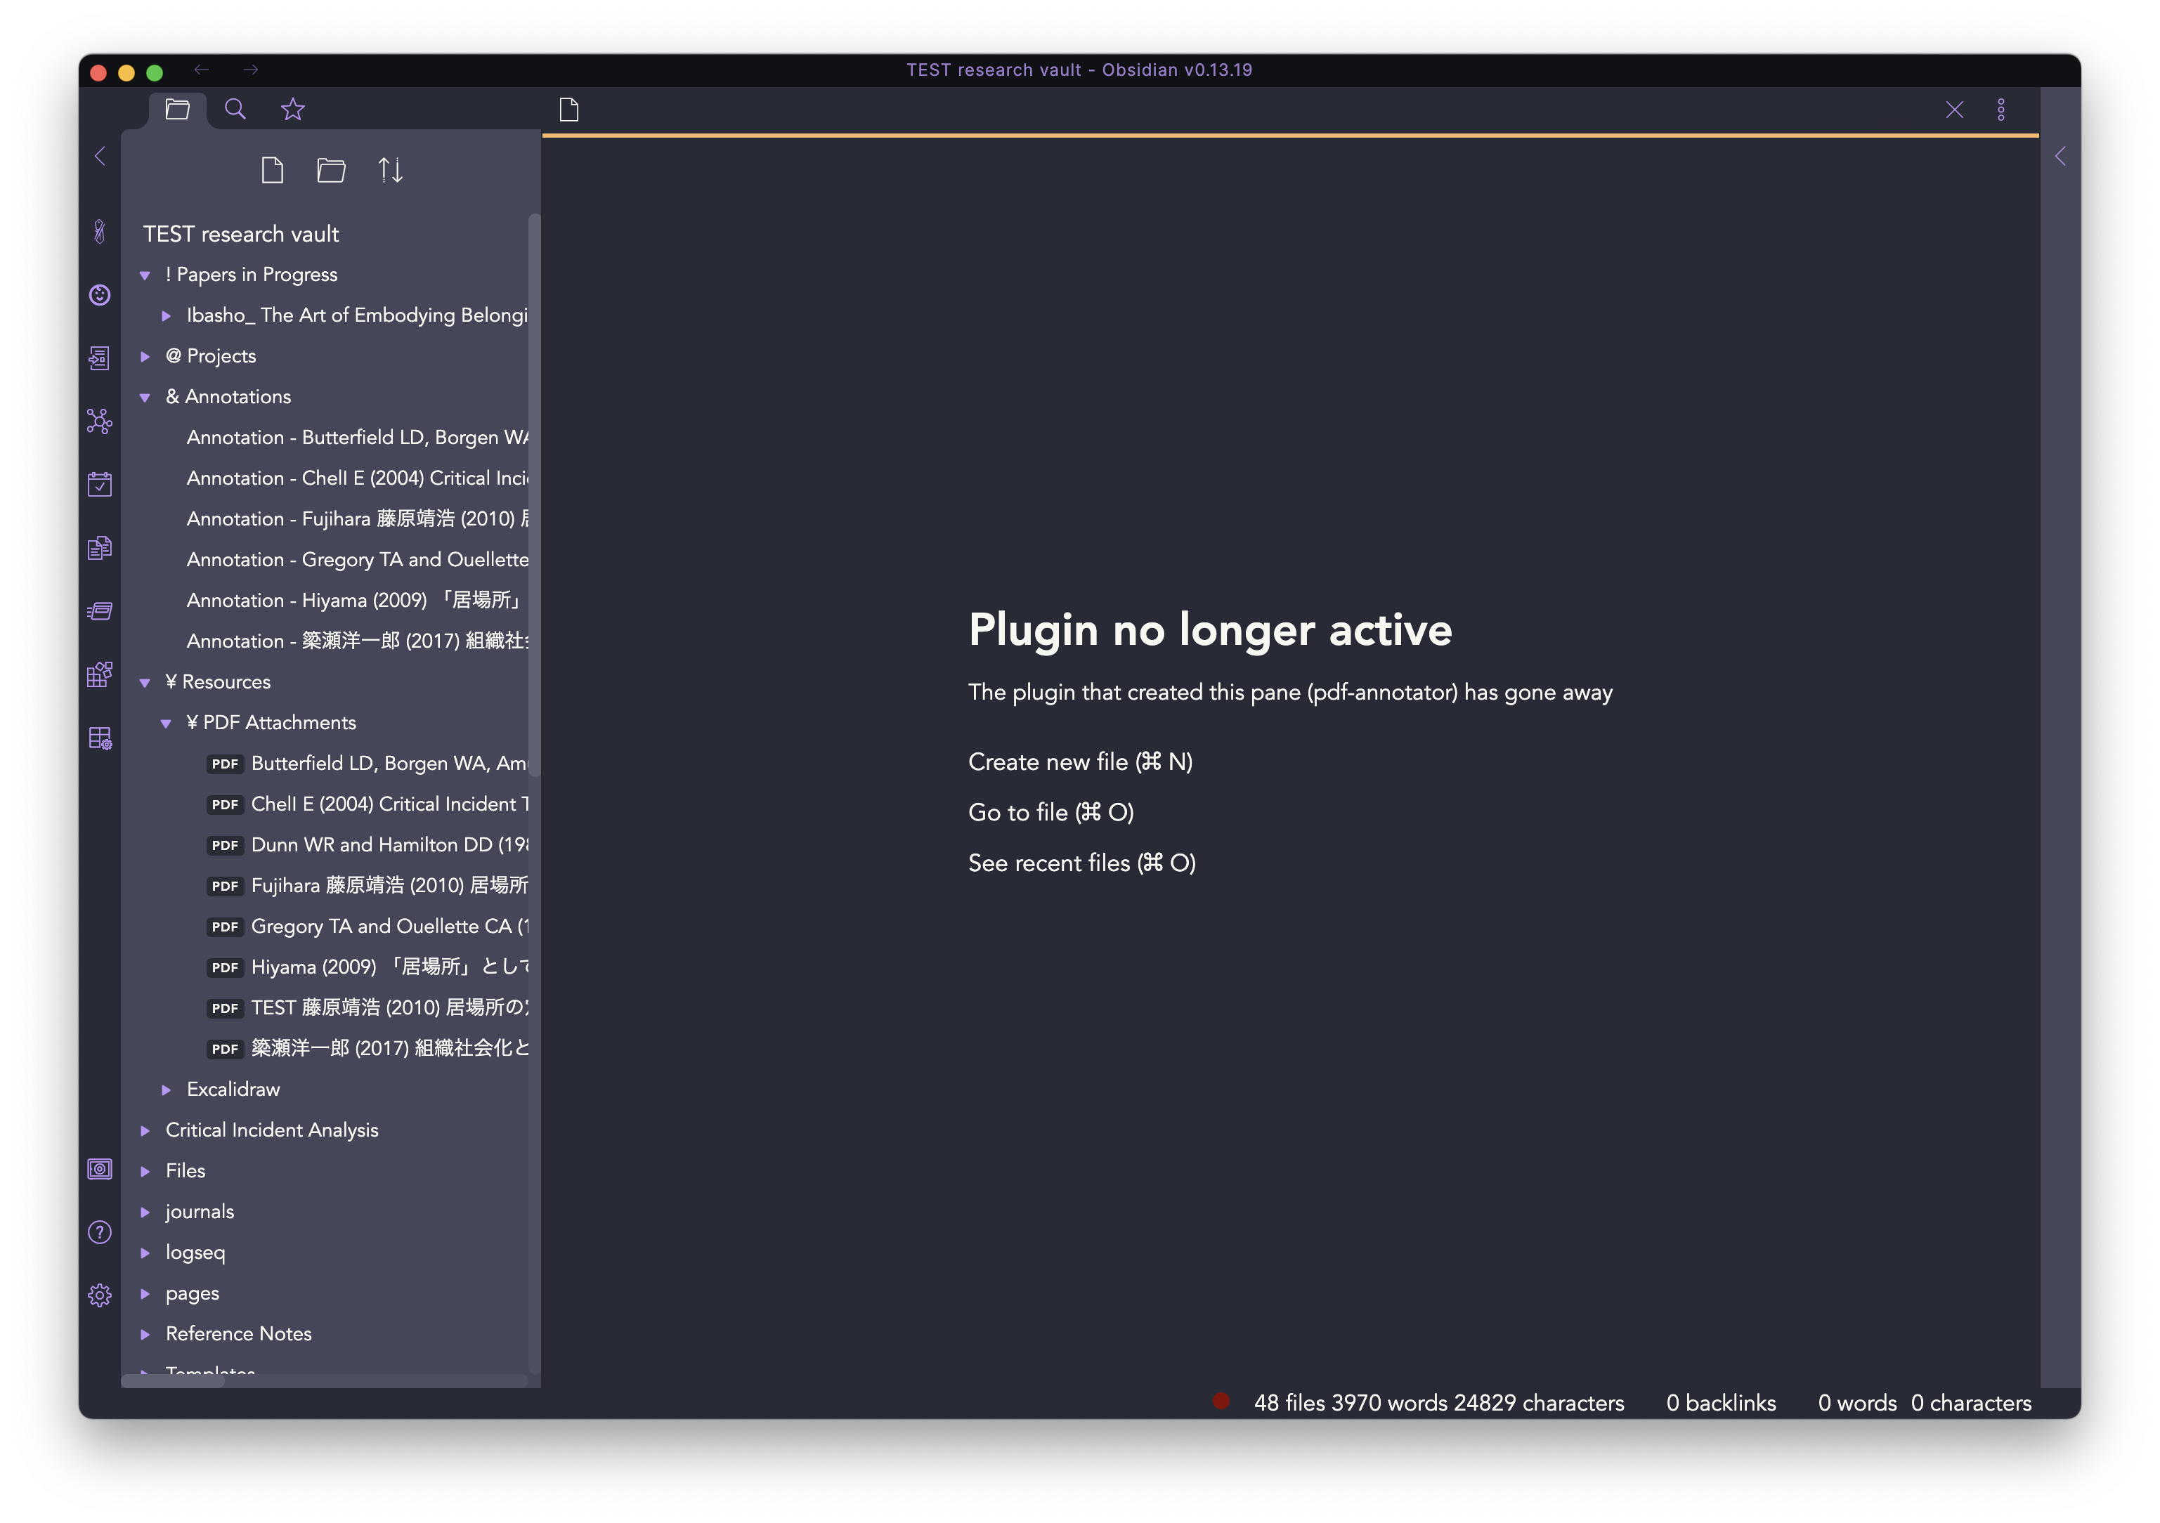Click the See recent files link

coord(1082,863)
